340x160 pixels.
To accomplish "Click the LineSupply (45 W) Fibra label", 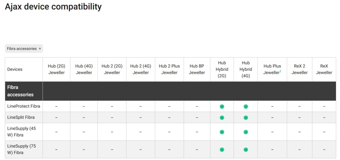I will click(x=21, y=132).
